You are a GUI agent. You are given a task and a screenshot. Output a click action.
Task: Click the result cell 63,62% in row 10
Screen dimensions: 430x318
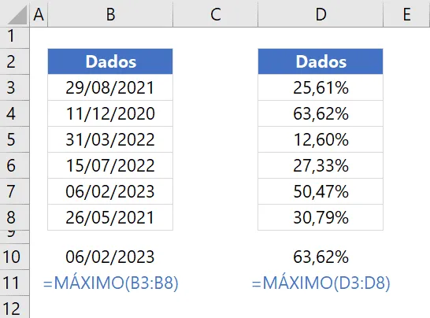[321, 257]
